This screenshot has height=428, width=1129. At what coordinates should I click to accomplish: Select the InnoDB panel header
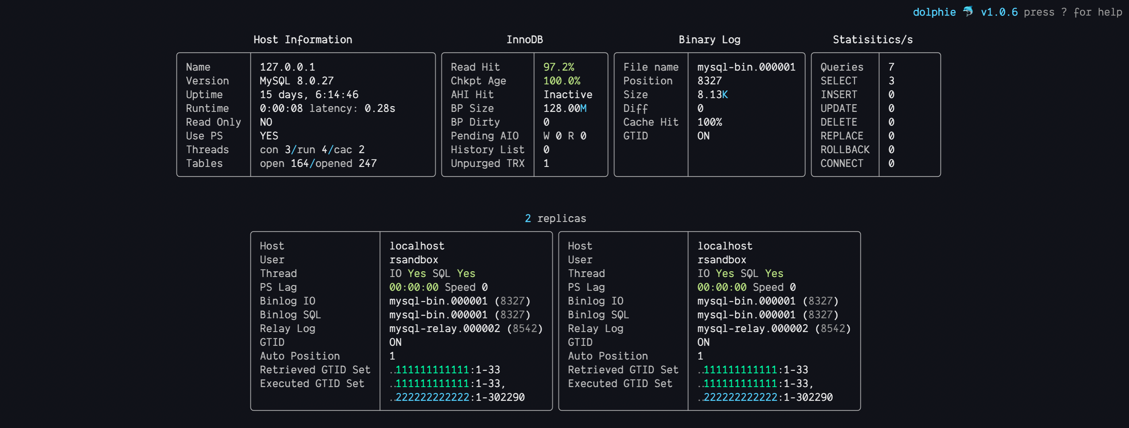pos(525,39)
